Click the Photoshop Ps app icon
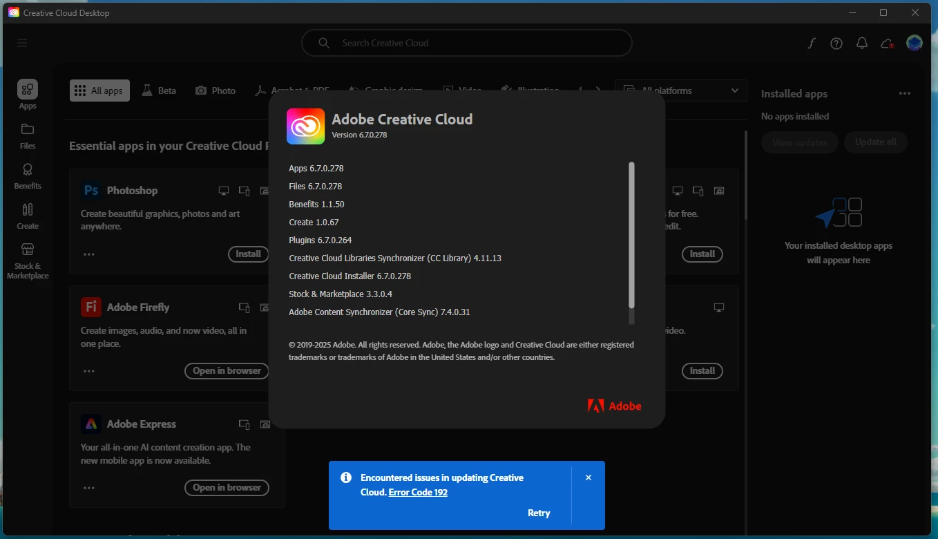938x539 pixels. pos(90,191)
